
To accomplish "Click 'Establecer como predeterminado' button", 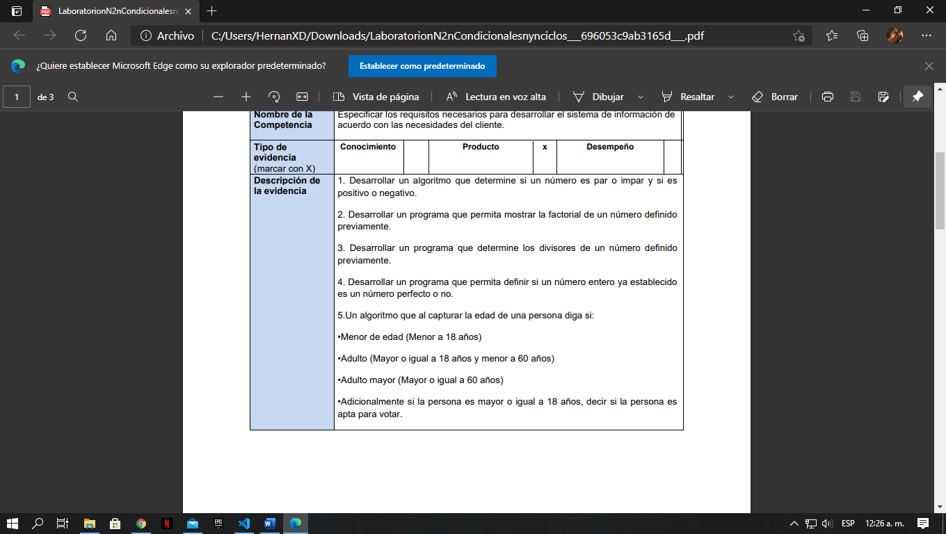I will coord(422,66).
